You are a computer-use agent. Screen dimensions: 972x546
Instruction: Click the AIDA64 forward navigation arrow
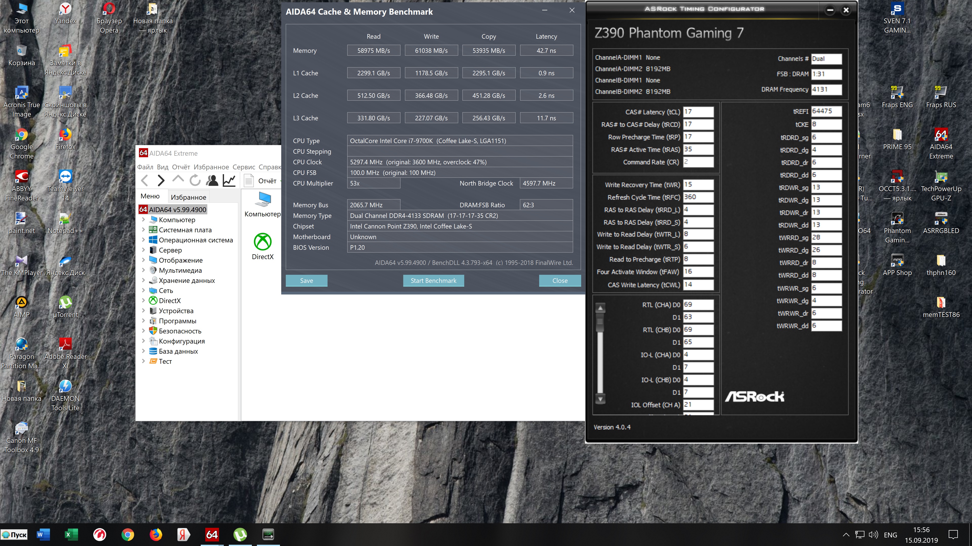(x=161, y=180)
